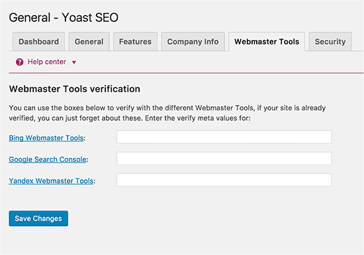Select the Company Info tab
The width and height of the screenshot is (364, 255).
(193, 42)
